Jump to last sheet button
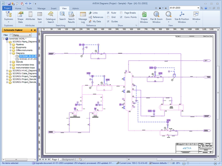This screenshot has height=166, width=222. 49,159
